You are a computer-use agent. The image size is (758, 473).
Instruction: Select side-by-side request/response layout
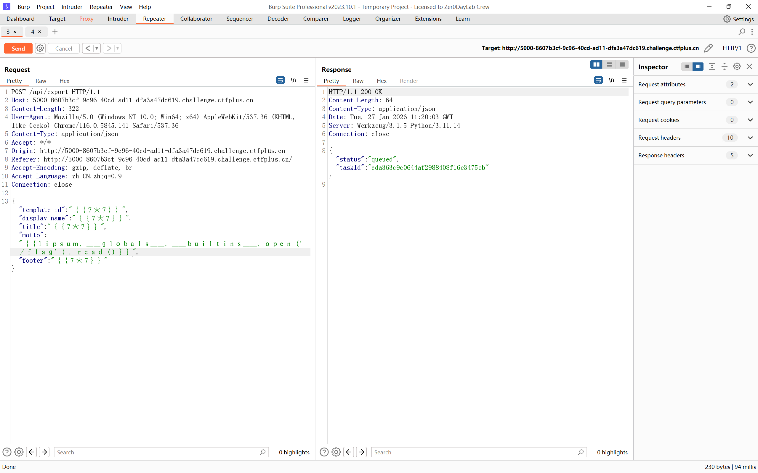pyautogui.click(x=596, y=64)
